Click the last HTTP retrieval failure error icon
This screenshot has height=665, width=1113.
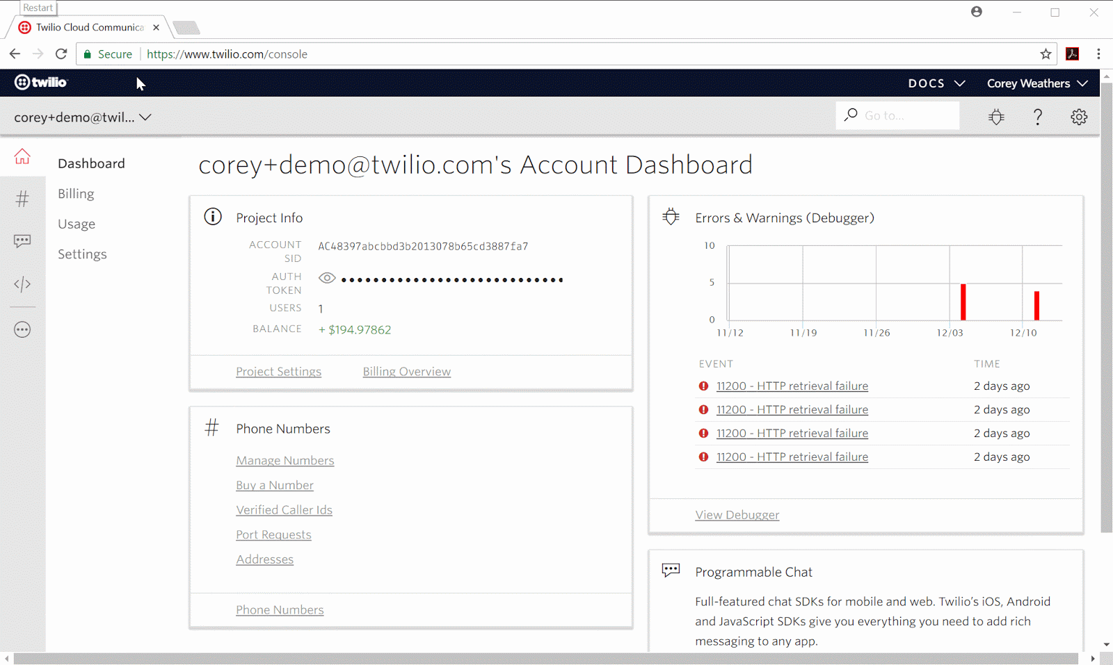pos(703,457)
